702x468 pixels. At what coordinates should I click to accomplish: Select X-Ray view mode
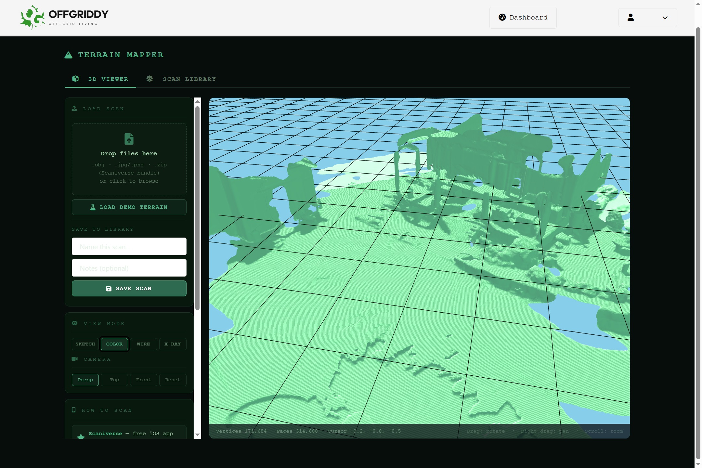click(173, 344)
